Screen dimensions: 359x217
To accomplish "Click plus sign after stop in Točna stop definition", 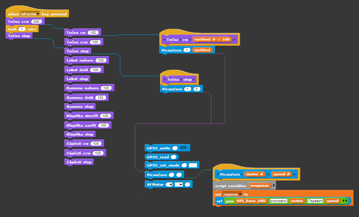I will pos(194,80).
